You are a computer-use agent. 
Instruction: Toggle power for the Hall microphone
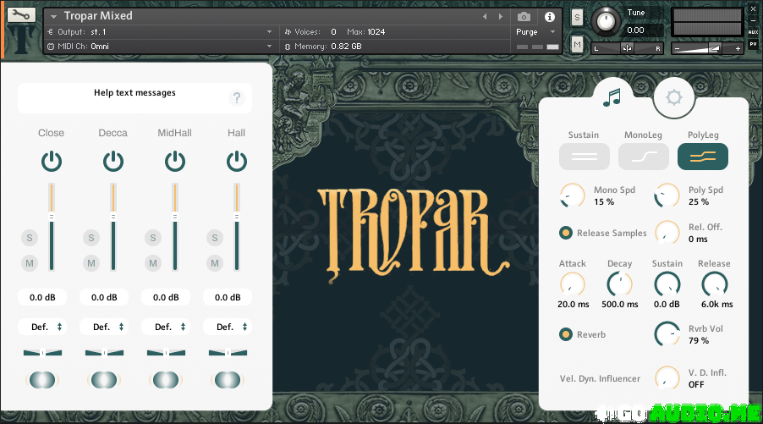[237, 161]
